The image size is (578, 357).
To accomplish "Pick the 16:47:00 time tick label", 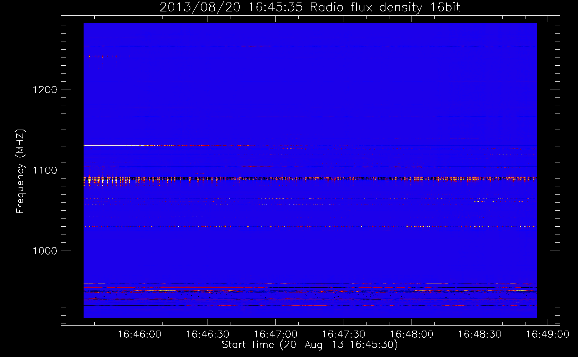I will coord(275,334).
